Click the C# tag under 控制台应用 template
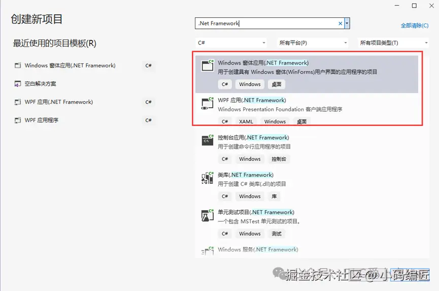 pos(225,159)
